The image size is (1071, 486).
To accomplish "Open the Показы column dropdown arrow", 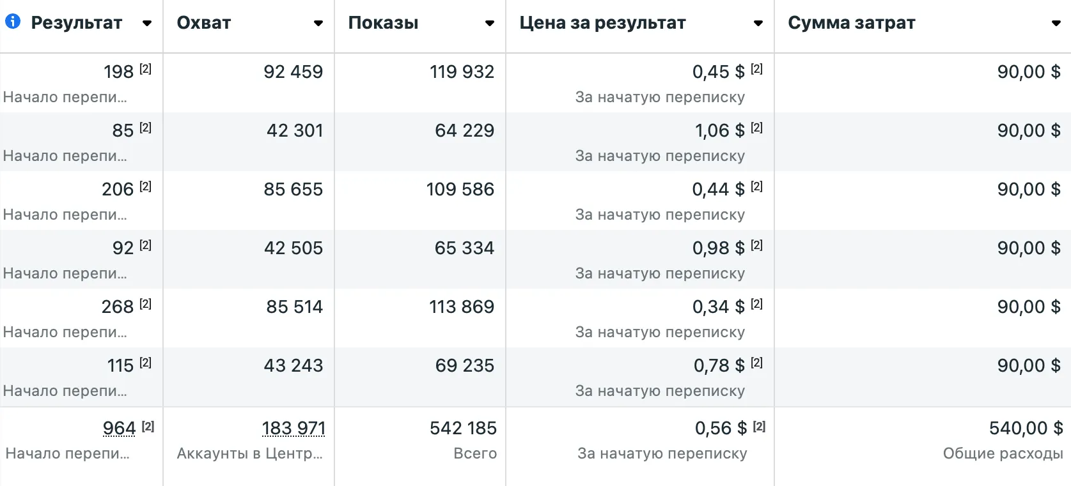I will (x=489, y=24).
